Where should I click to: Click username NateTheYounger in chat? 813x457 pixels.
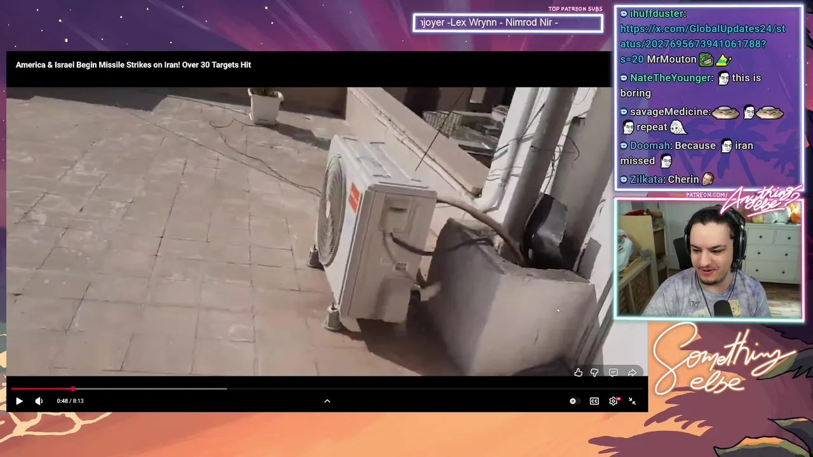coord(671,77)
